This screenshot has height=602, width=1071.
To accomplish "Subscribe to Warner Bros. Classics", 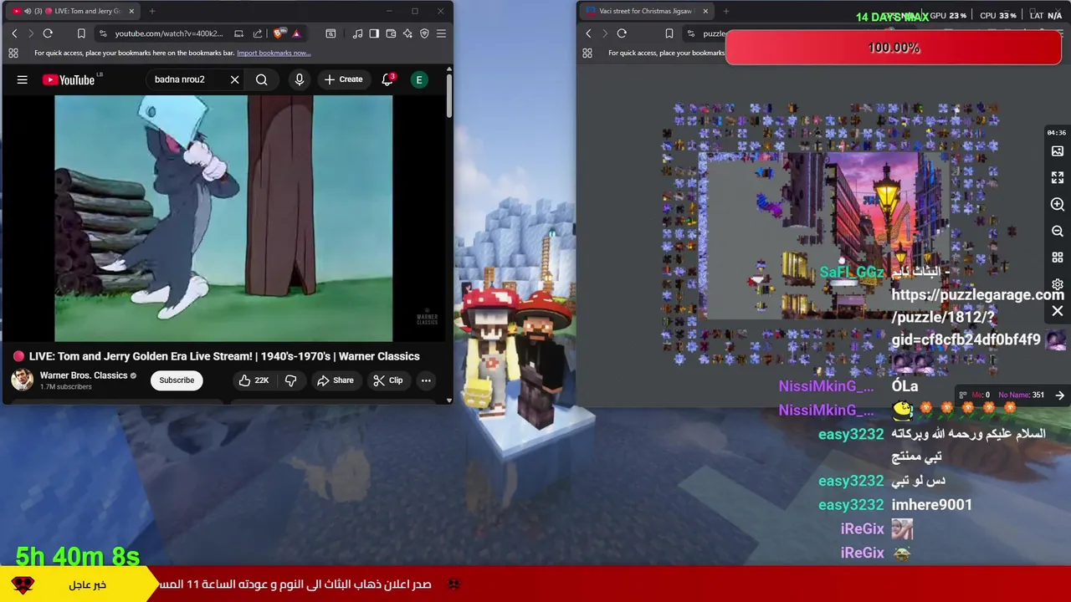I will 177,380.
